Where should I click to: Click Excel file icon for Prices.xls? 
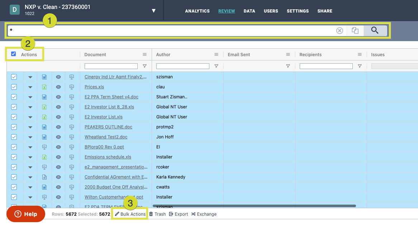point(44,87)
